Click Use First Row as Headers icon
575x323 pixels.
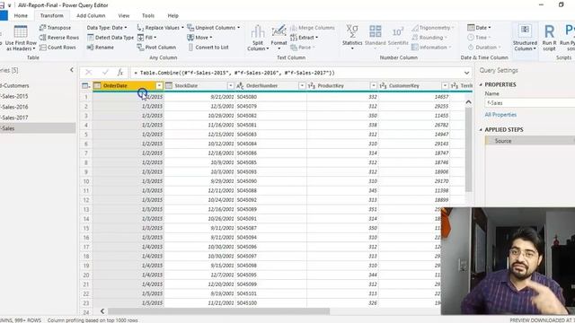pyautogui.click(x=21, y=31)
